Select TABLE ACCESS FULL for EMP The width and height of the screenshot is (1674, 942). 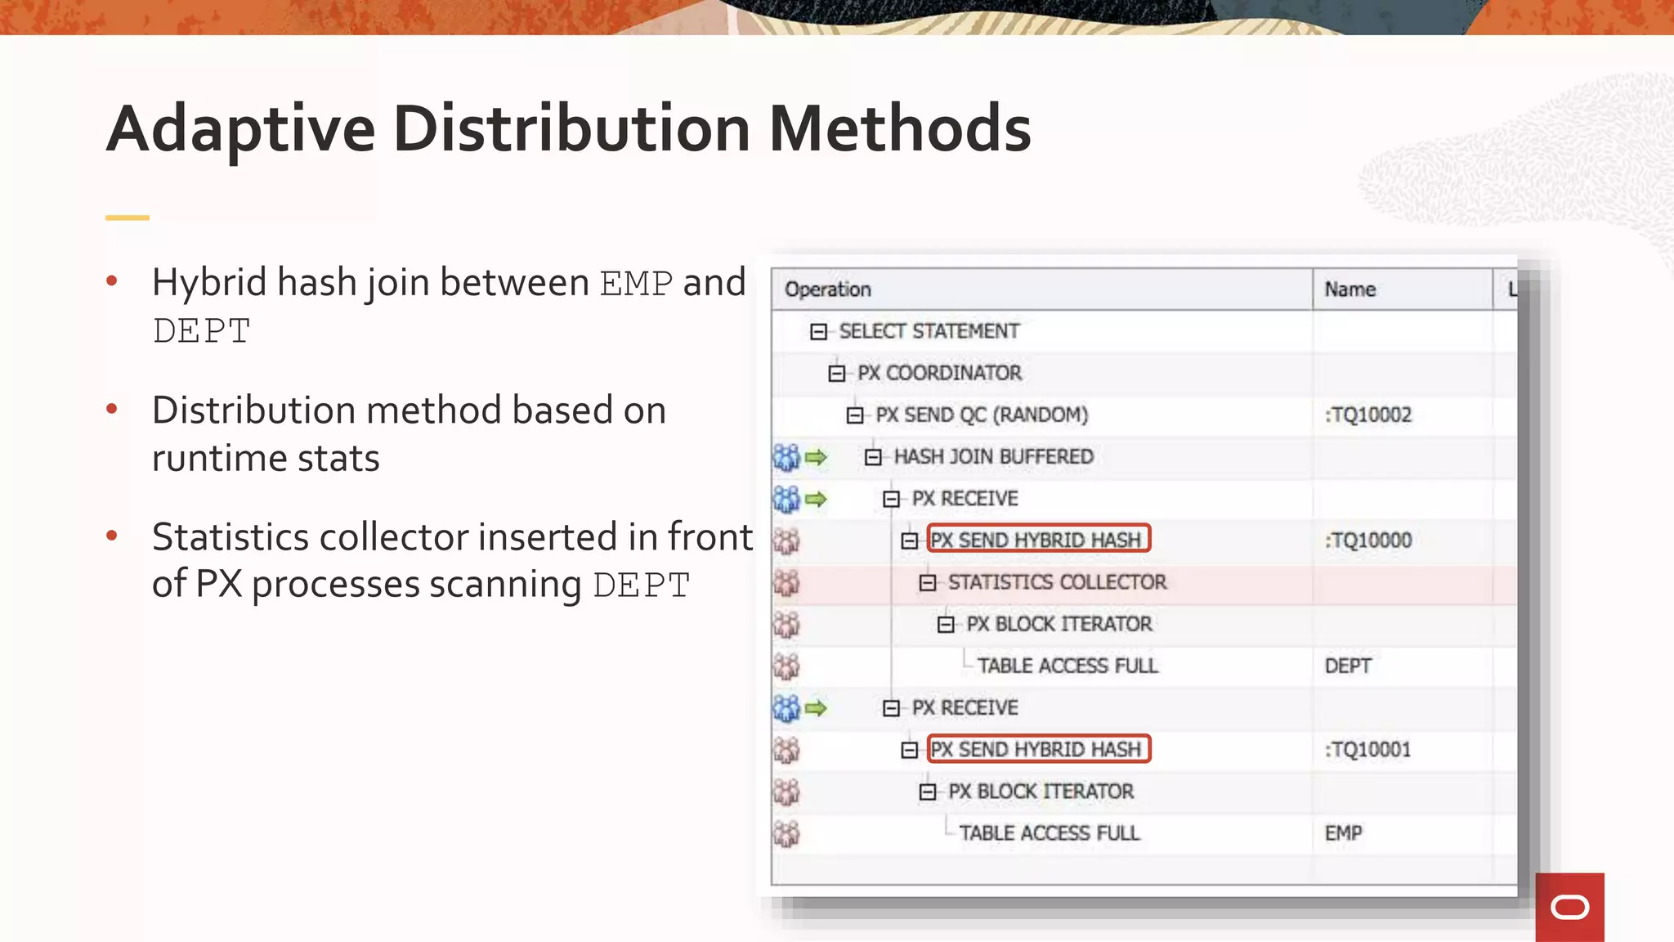[x=1049, y=833]
